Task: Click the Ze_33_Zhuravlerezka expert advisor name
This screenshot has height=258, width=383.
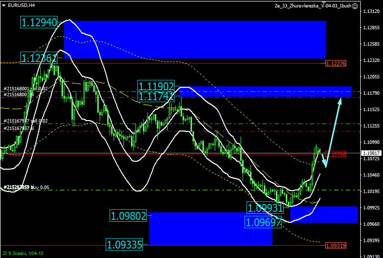Action: point(313,5)
